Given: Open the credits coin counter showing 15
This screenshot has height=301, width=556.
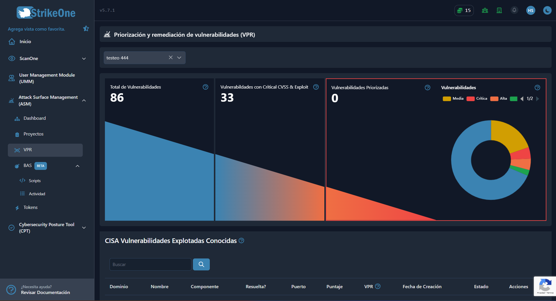Looking at the screenshot, I should tap(464, 10).
